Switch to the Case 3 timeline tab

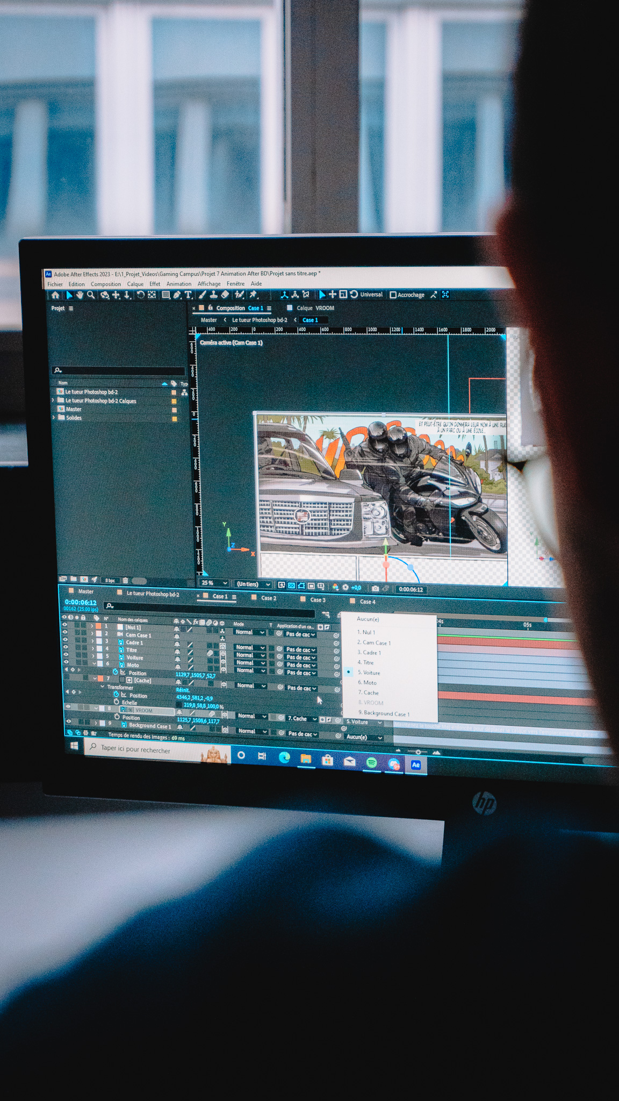318,600
